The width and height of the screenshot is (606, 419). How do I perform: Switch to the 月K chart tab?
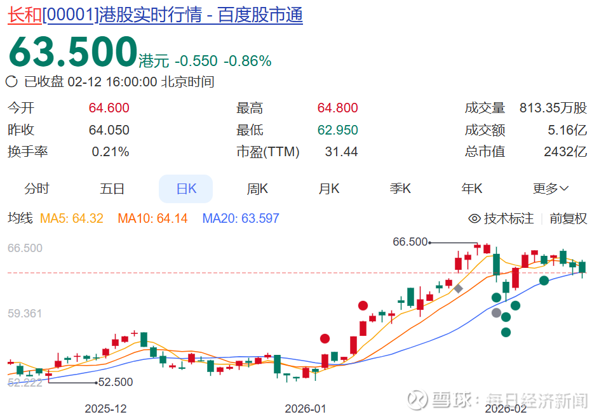coord(329,189)
